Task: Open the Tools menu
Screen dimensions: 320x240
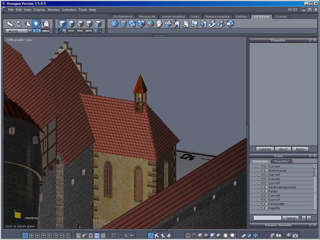Action: pos(83,10)
